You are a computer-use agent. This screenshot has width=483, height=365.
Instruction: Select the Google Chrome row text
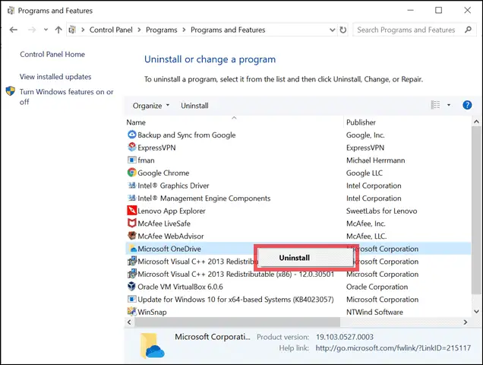point(163,173)
